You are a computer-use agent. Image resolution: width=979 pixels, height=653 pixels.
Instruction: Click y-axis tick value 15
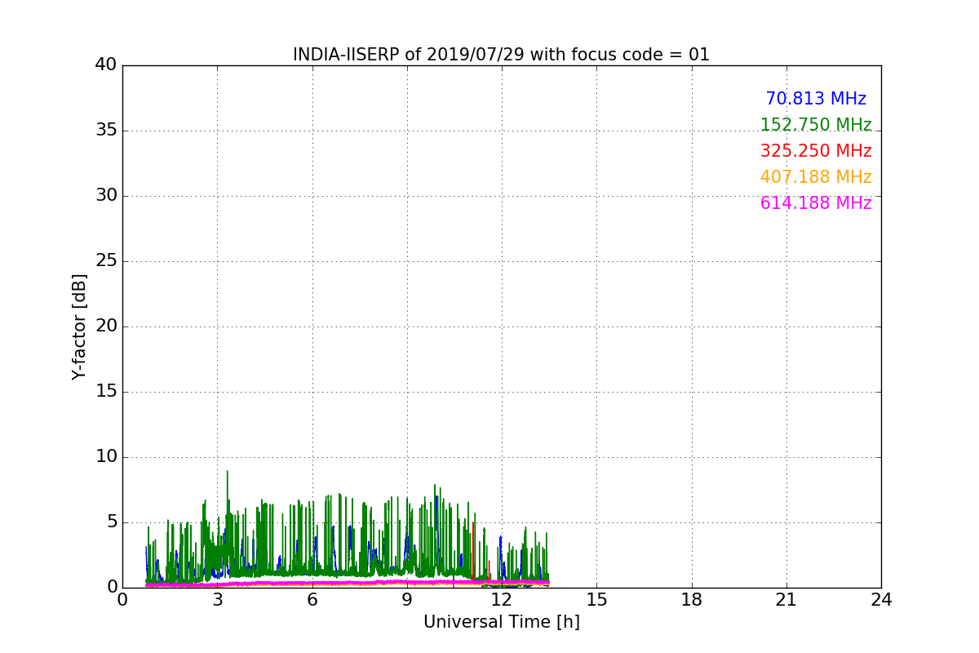click(106, 392)
